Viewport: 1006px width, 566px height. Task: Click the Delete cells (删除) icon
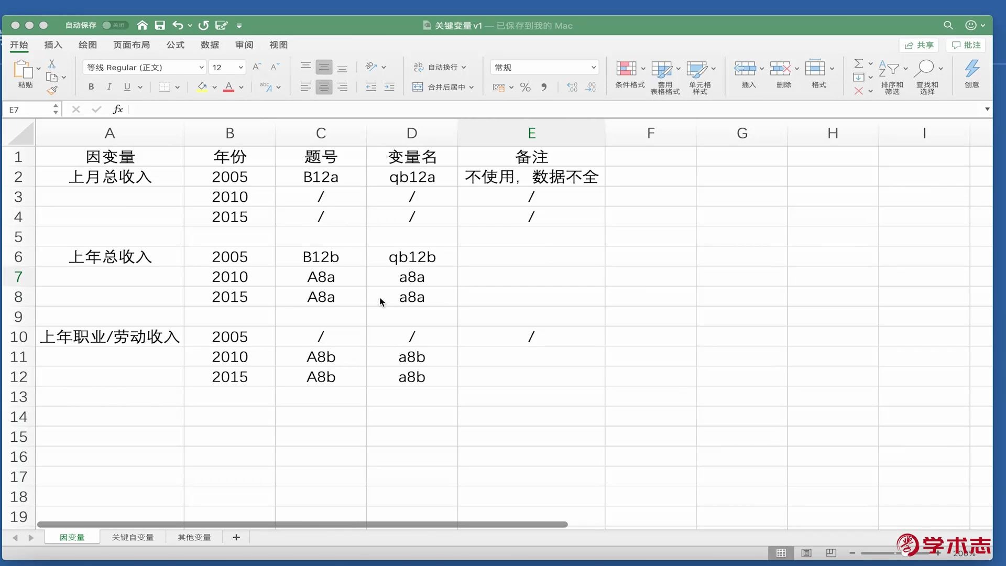780,68
